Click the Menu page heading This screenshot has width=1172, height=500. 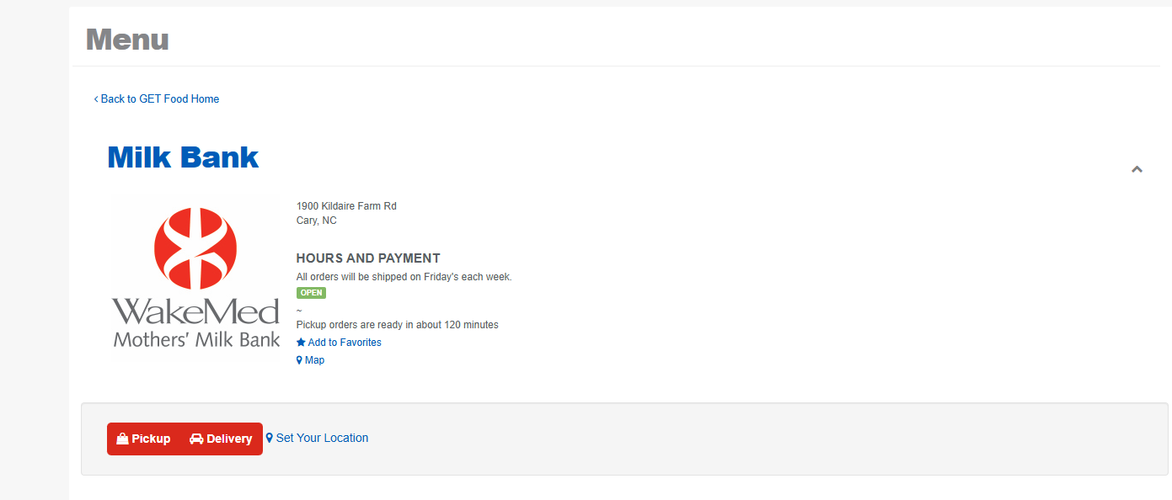click(x=127, y=39)
